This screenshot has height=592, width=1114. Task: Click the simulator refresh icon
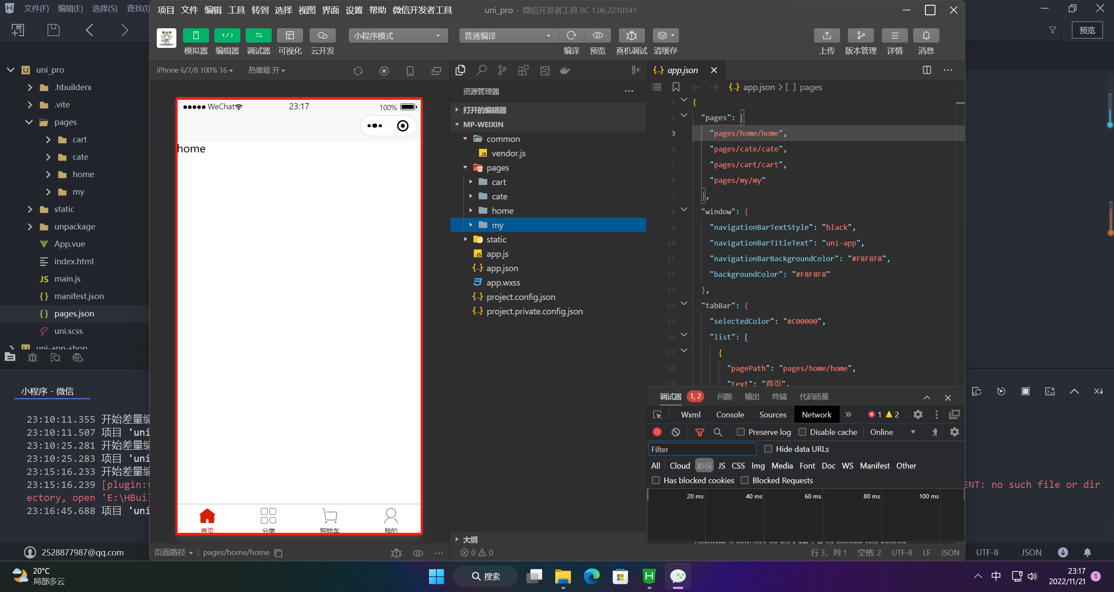[x=358, y=71]
